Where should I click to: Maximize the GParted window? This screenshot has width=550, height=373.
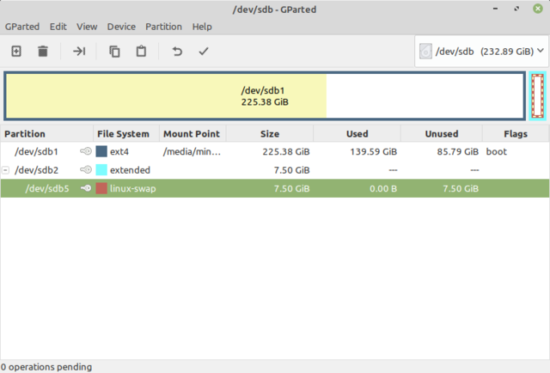[x=516, y=9]
